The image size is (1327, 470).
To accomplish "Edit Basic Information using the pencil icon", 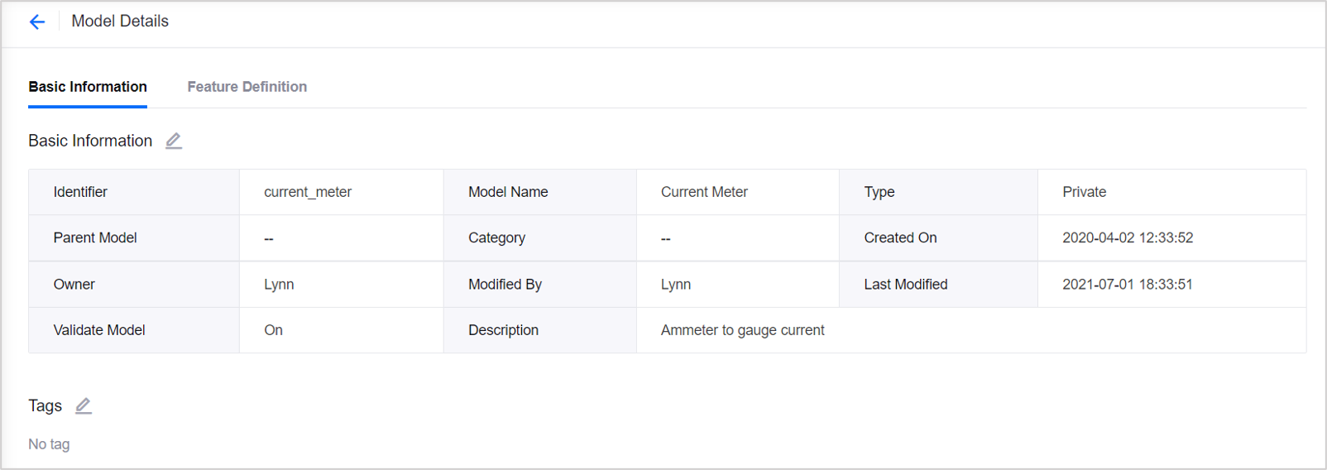I will tap(174, 141).
